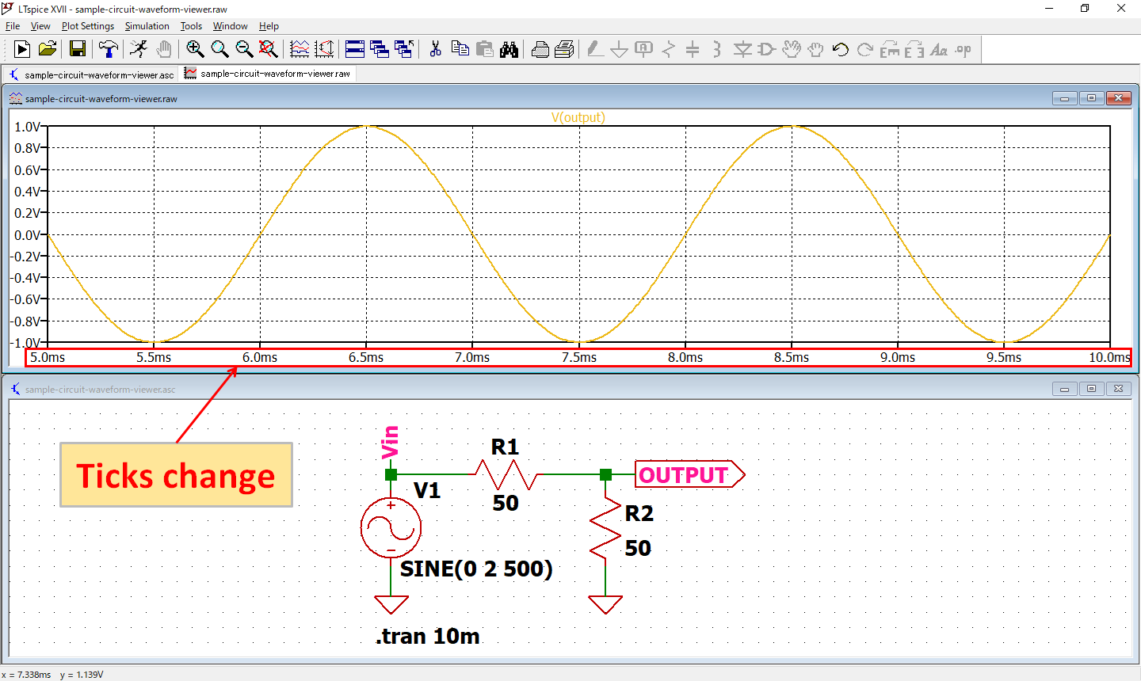
Task: Undo the last action
Action: [839, 49]
